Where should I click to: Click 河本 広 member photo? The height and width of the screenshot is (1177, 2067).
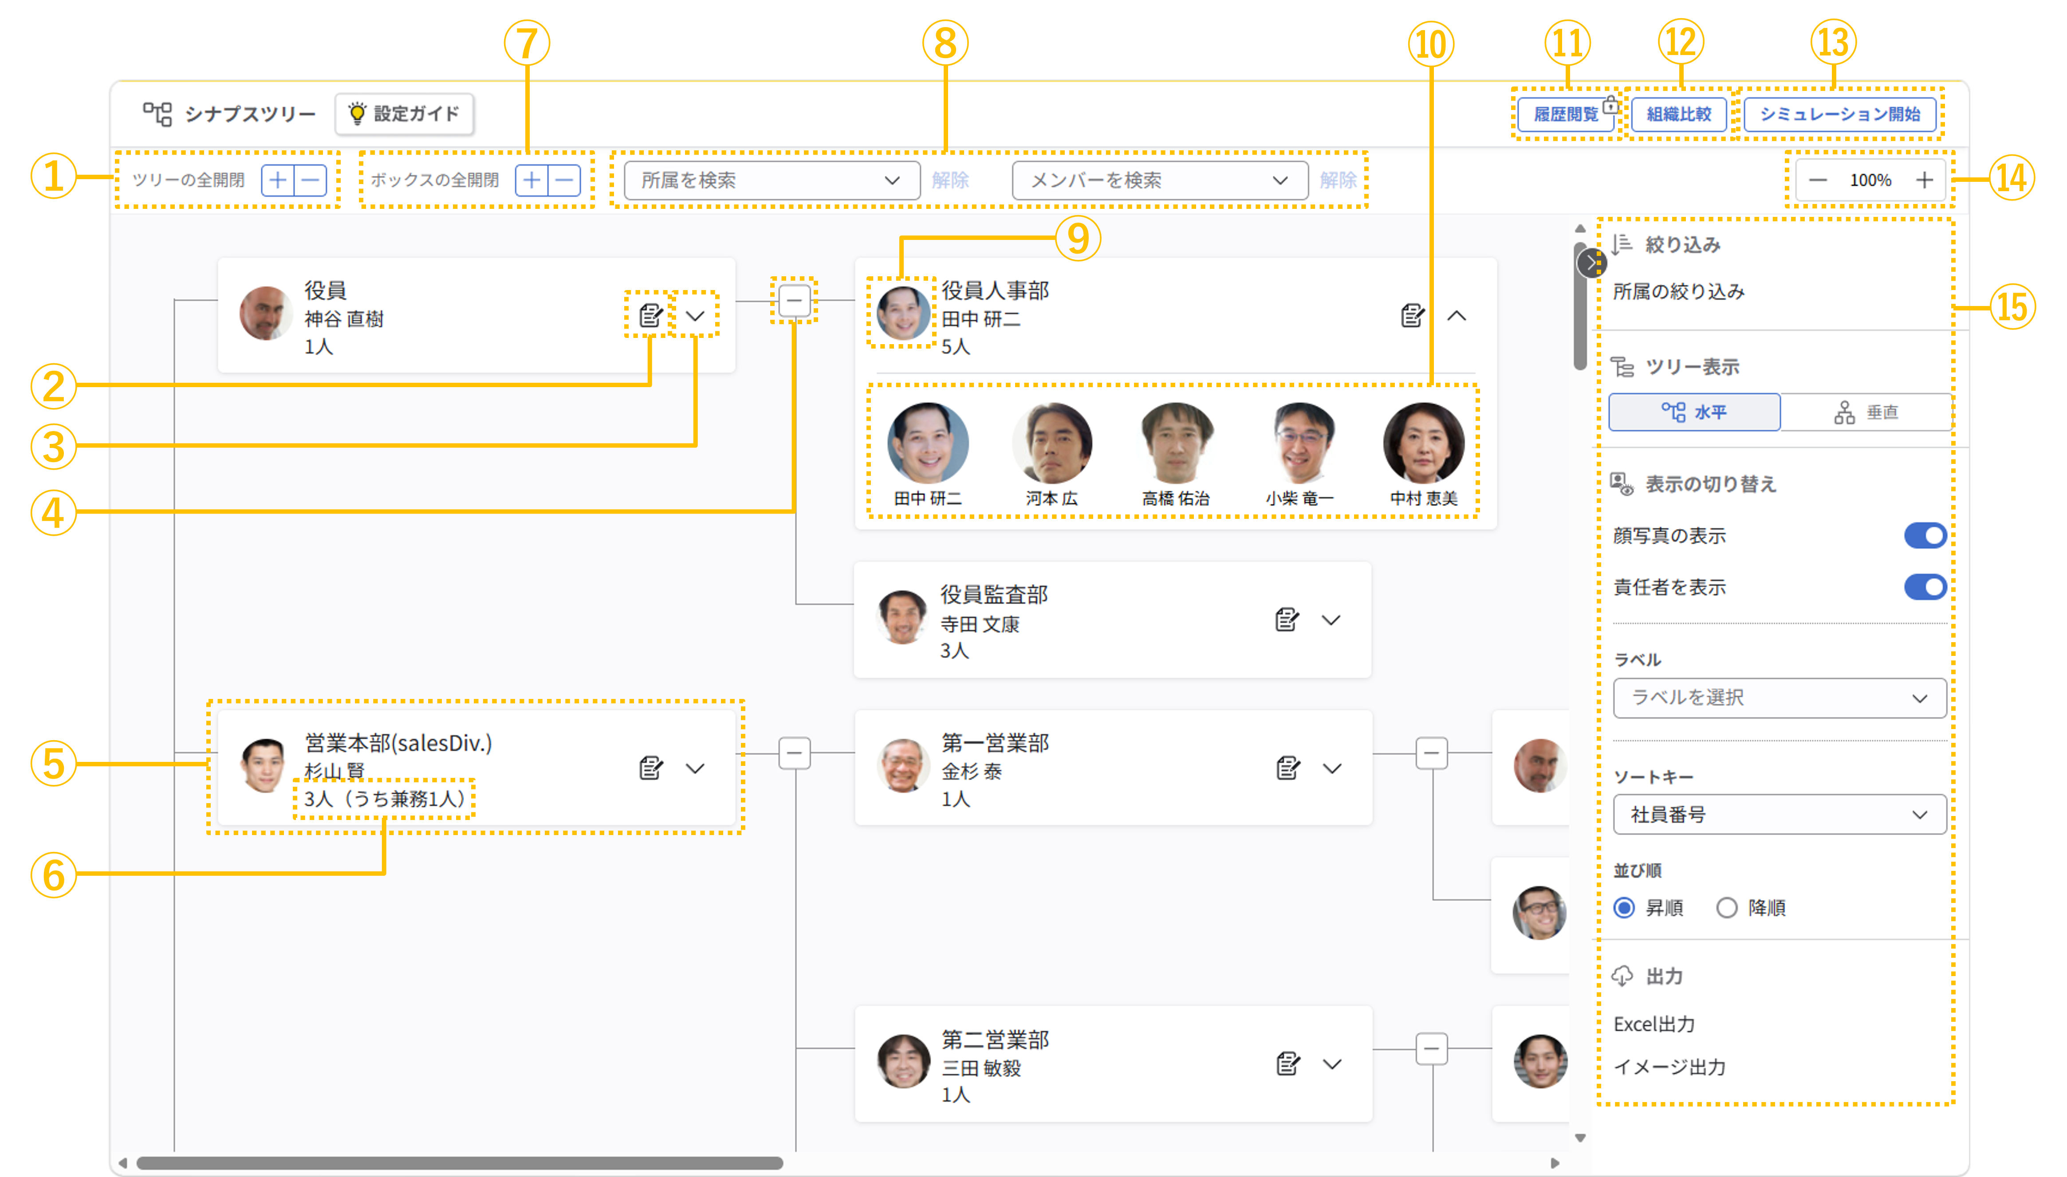pos(1052,443)
